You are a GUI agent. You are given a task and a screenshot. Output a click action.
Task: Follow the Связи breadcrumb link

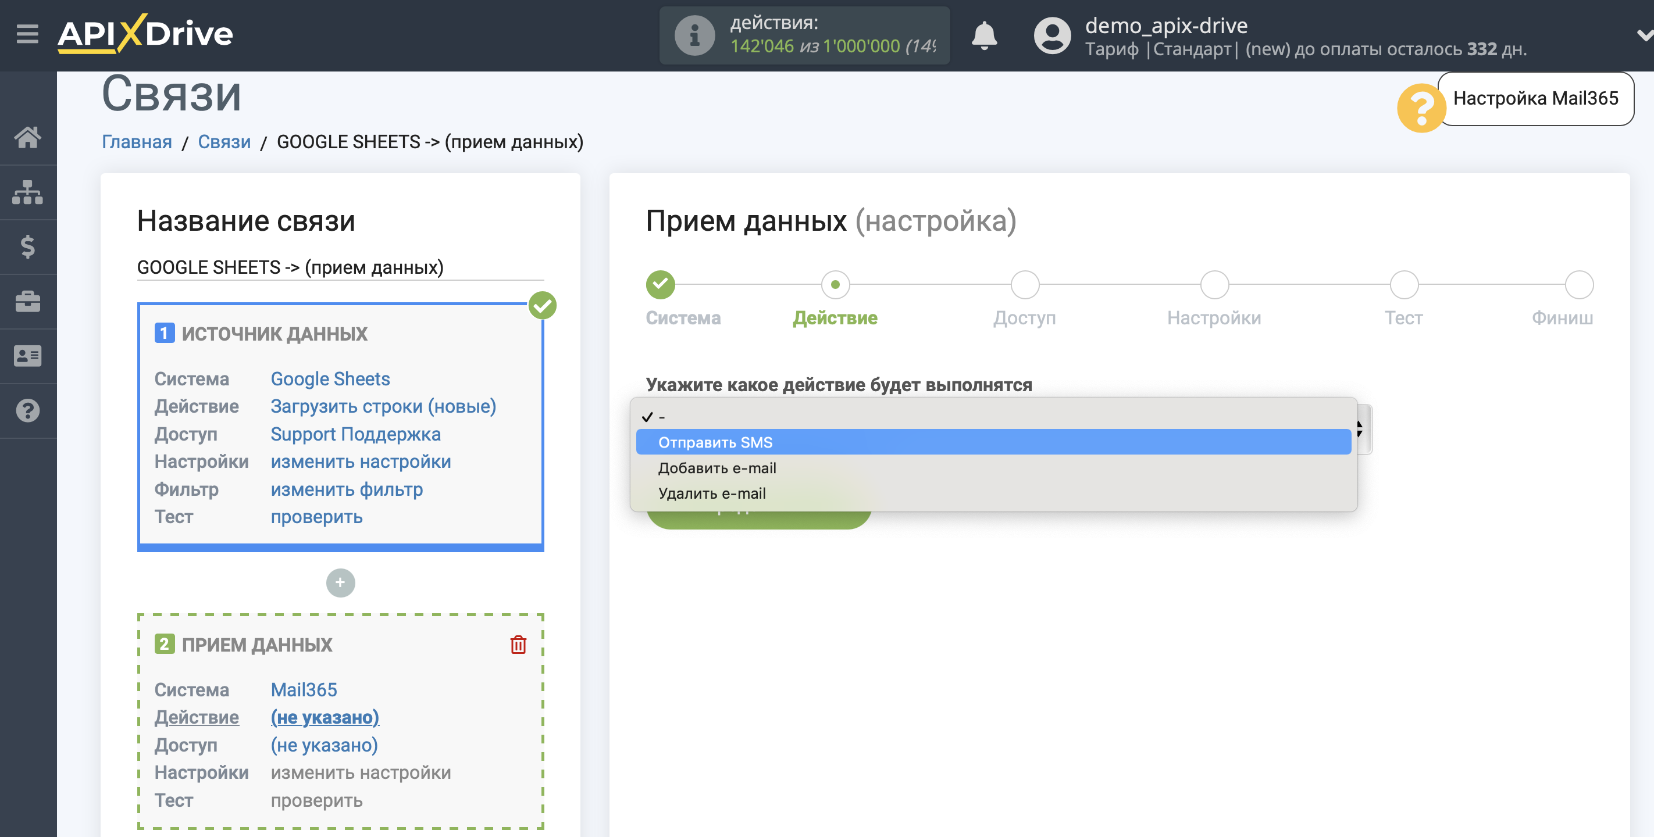(x=224, y=142)
